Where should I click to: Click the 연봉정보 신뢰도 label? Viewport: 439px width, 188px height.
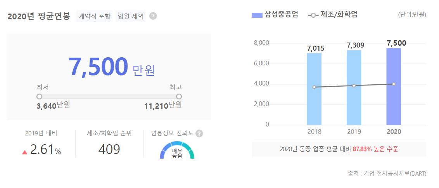(x=172, y=133)
